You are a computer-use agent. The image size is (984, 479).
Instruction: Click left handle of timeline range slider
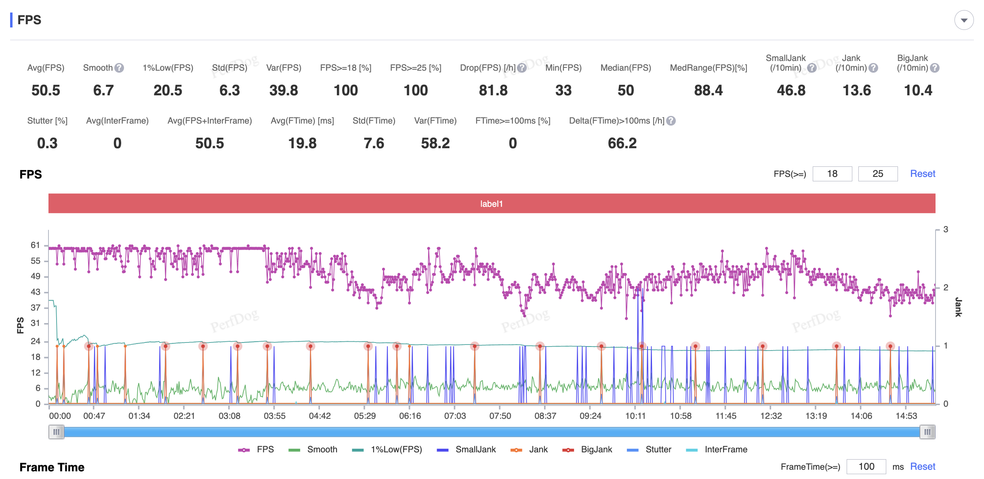[x=57, y=432]
